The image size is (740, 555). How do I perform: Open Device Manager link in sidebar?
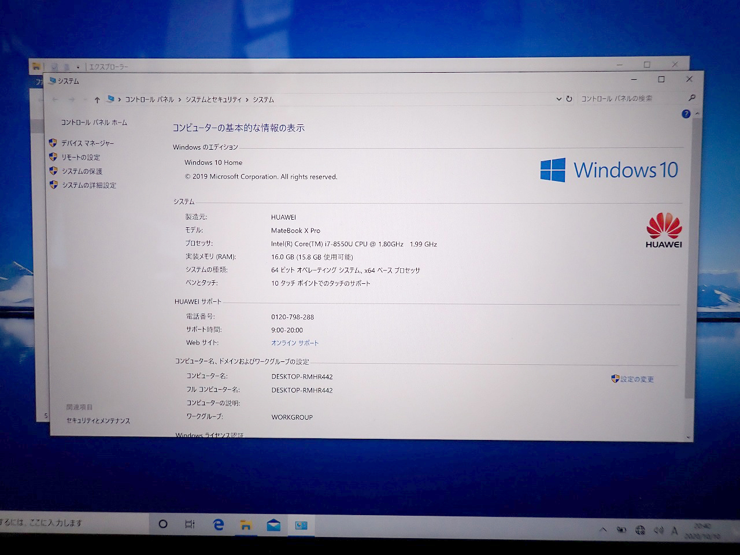pos(87,143)
